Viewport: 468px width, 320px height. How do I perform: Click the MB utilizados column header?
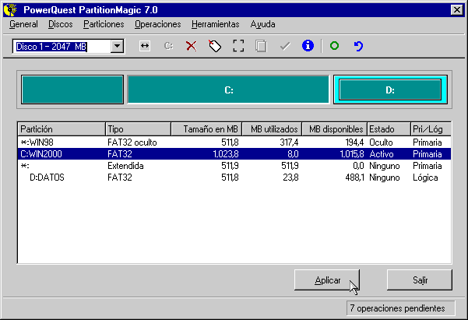[x=272, y=129]
